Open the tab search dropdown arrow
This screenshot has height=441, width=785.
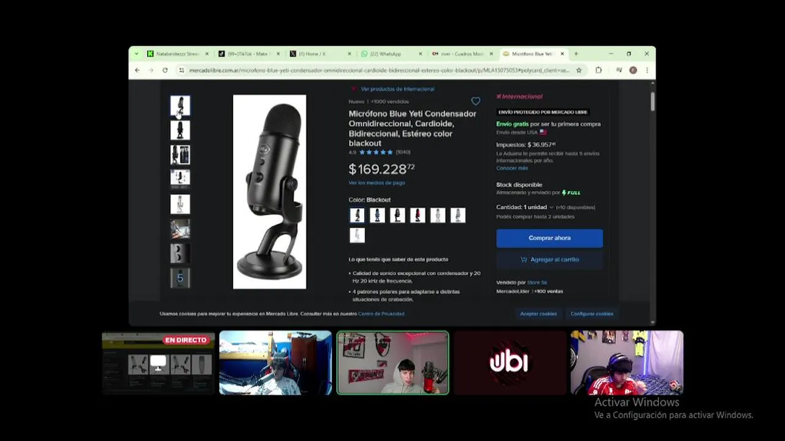(x=137, y=54)
